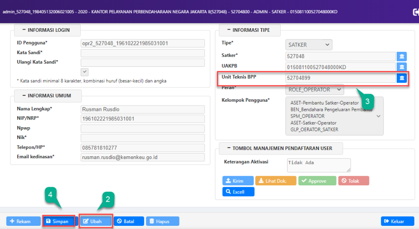Image resolution: width=419 pixels, height=229 pixels.
Task: Collapse the Informasi Login section
Action: click(23, 30)
